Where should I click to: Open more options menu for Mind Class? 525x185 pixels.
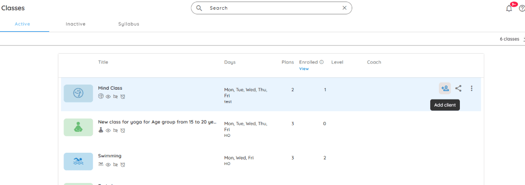472,88
